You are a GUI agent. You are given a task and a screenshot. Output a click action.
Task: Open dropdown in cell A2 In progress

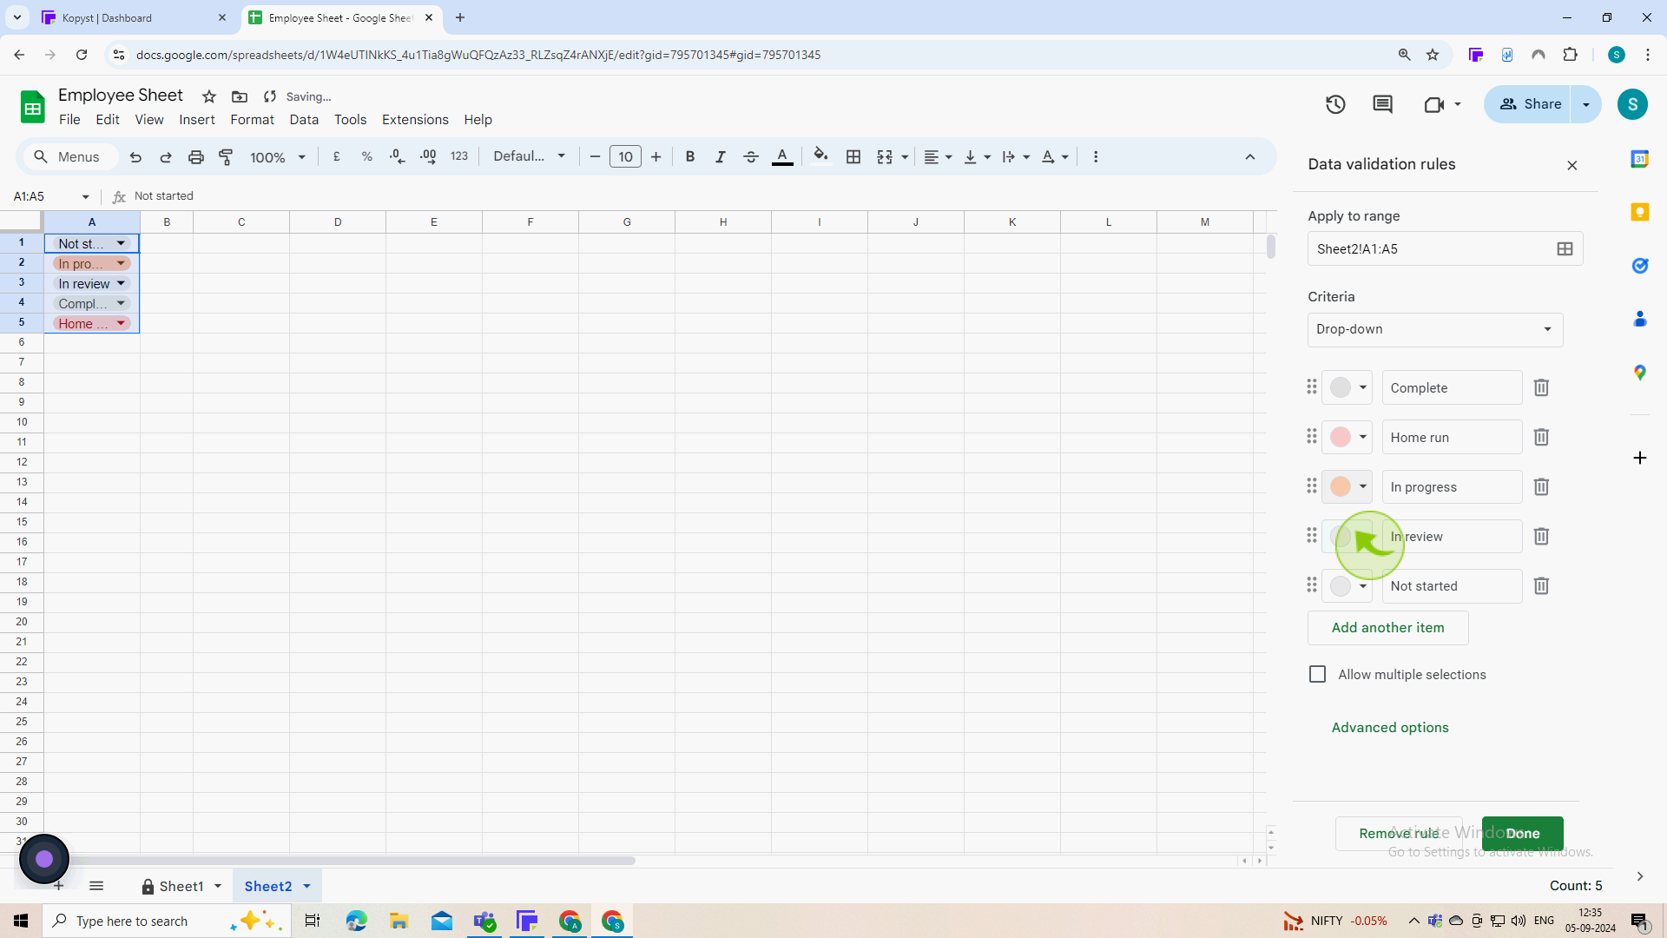click(121, 263)
